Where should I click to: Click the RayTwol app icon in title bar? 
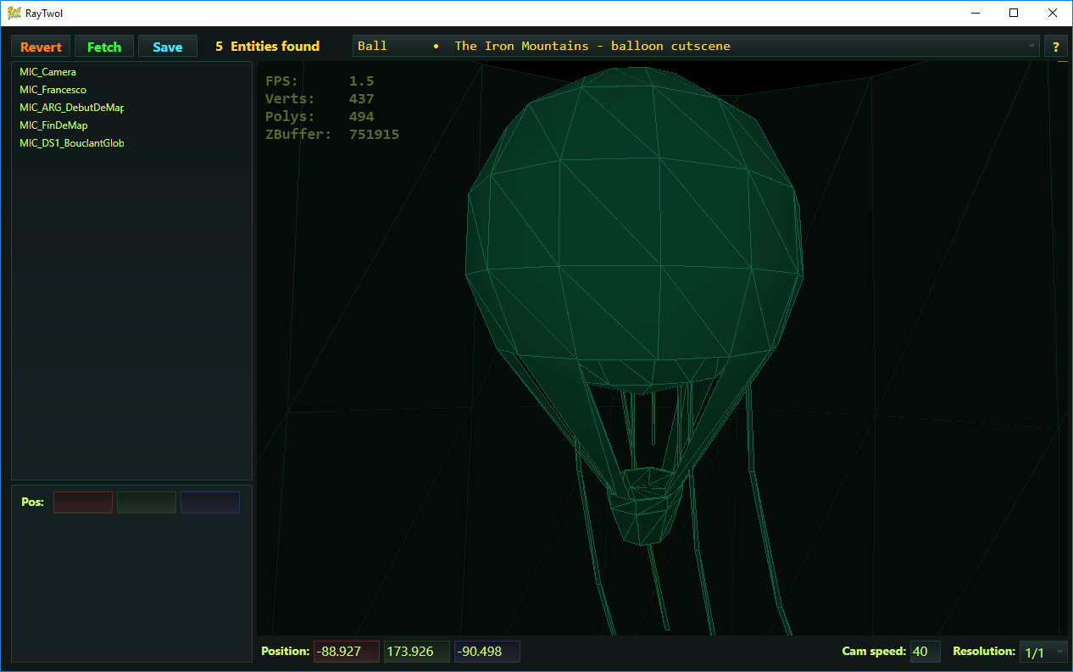point(14,13)
